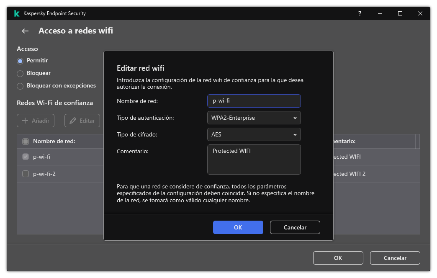
Task: Click inside the Comentario text area
Action: click(254, 159)
